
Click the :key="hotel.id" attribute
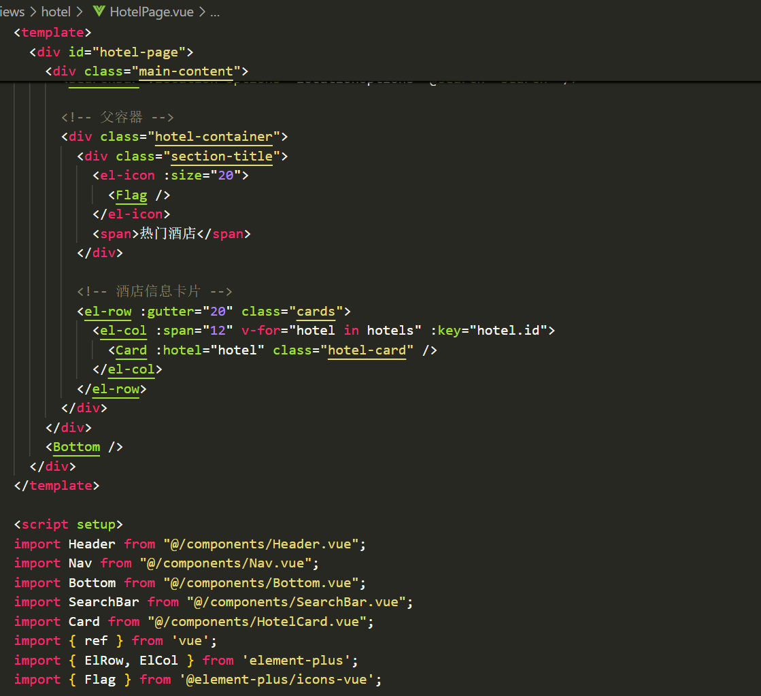click(489, 330)
